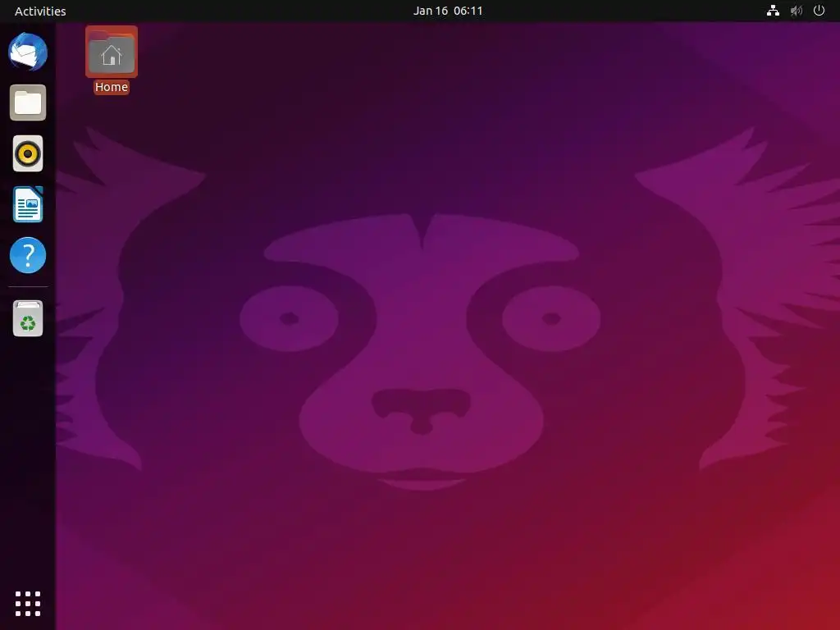Viewport: 840px width, 630px height.
Task: Open the clock and calendar menu
Action: 448,11
